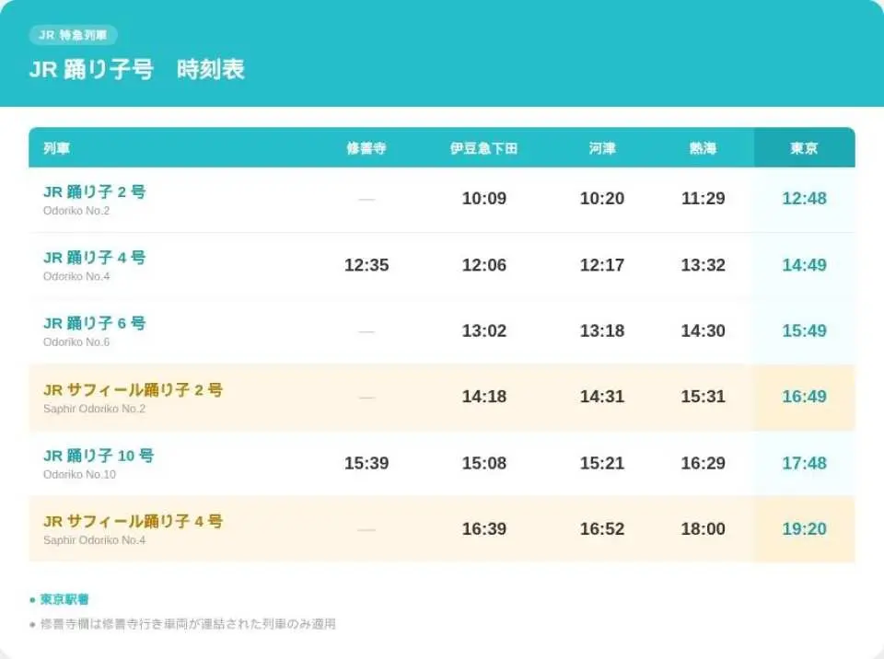Select the 12:17 time cell
This screenshot has width=884, height=659.
(x=602, y=265)
